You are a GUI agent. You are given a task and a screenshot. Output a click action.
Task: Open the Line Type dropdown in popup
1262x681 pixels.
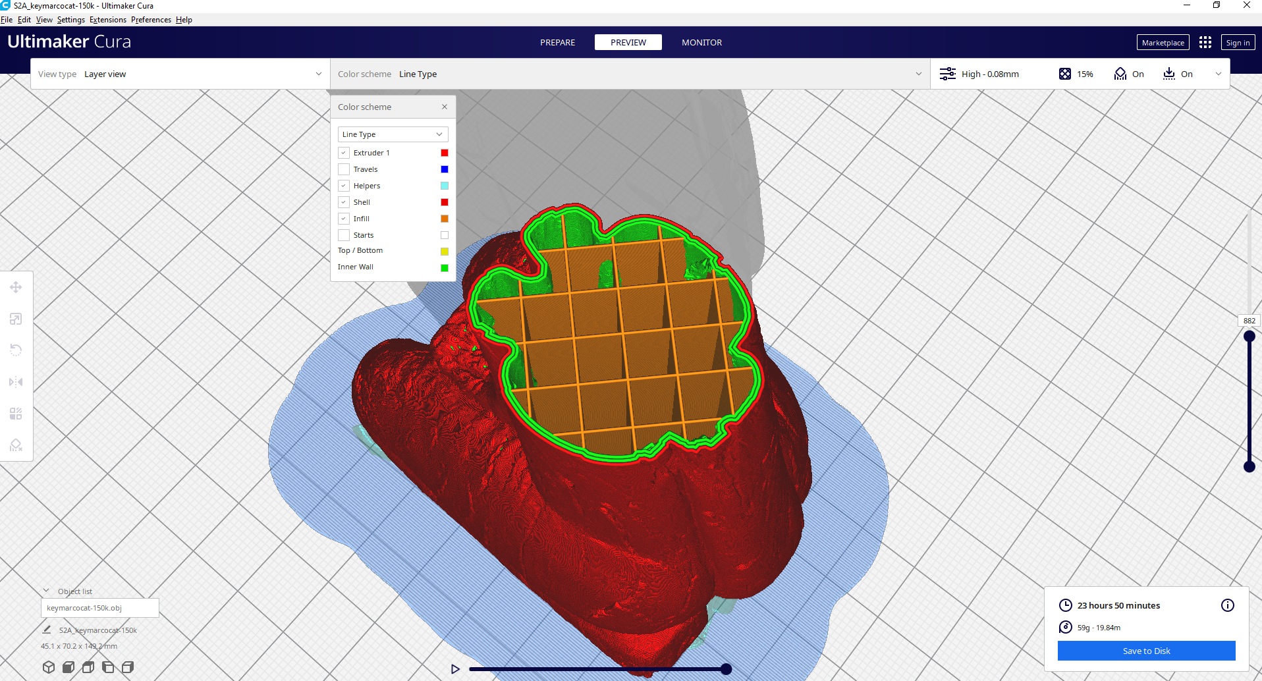click(x=393, y=134)
